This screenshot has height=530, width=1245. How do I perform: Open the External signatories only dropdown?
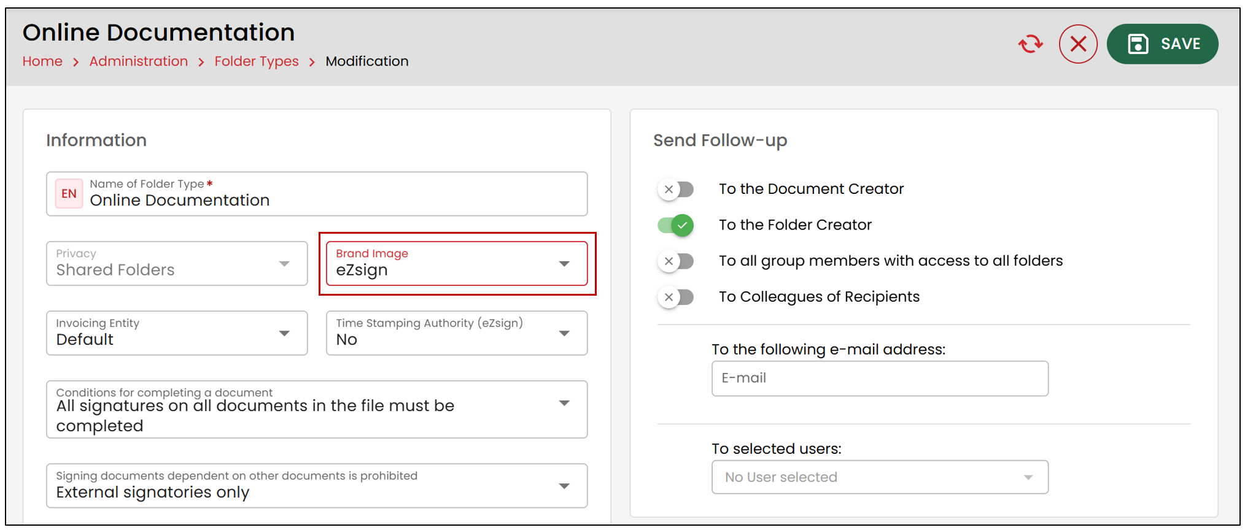[317, 486]
